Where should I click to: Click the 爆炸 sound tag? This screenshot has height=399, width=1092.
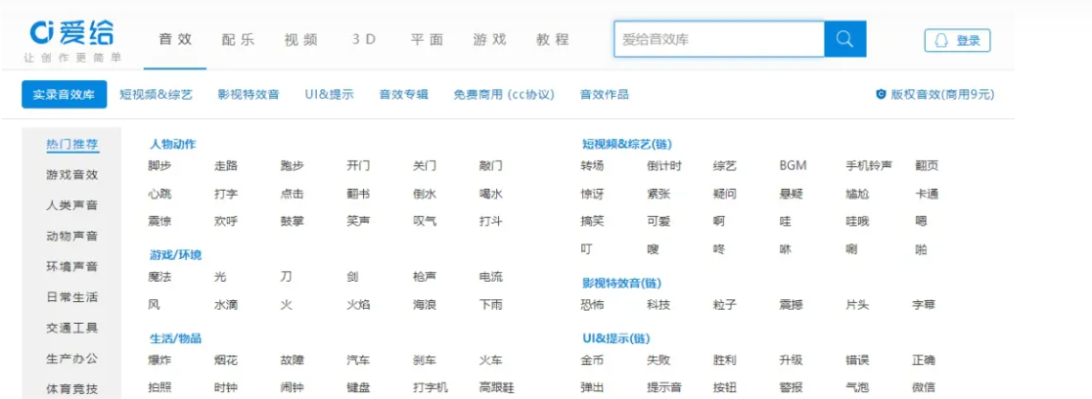click(159, 361)
